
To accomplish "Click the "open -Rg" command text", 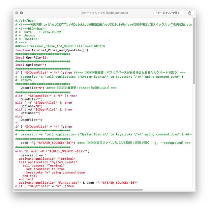I will 28,143.
